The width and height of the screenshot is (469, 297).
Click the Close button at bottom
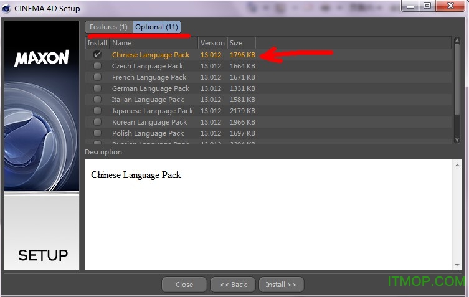(x=184, y=285)
